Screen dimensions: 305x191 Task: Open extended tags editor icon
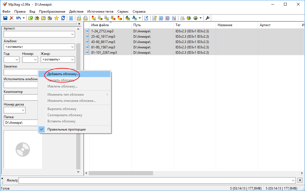click(146, 18)
